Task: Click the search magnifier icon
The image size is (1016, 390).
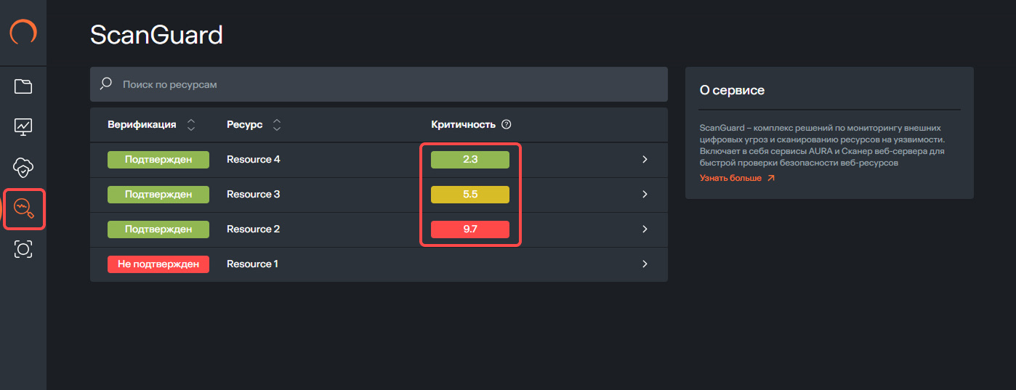Action: point(106,84)
